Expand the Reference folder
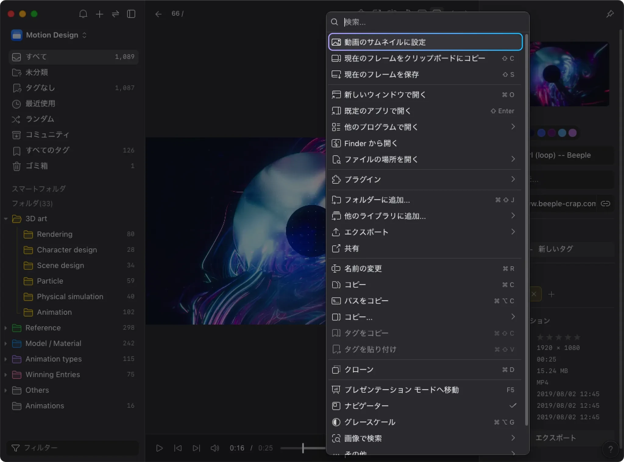 click(6, 328)
